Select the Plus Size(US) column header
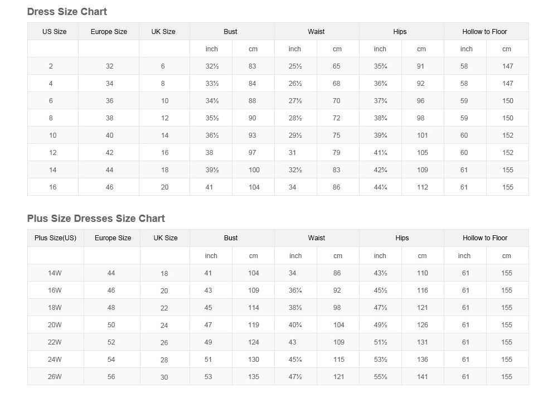Screen dimensions: 548x412 point(55,238)
